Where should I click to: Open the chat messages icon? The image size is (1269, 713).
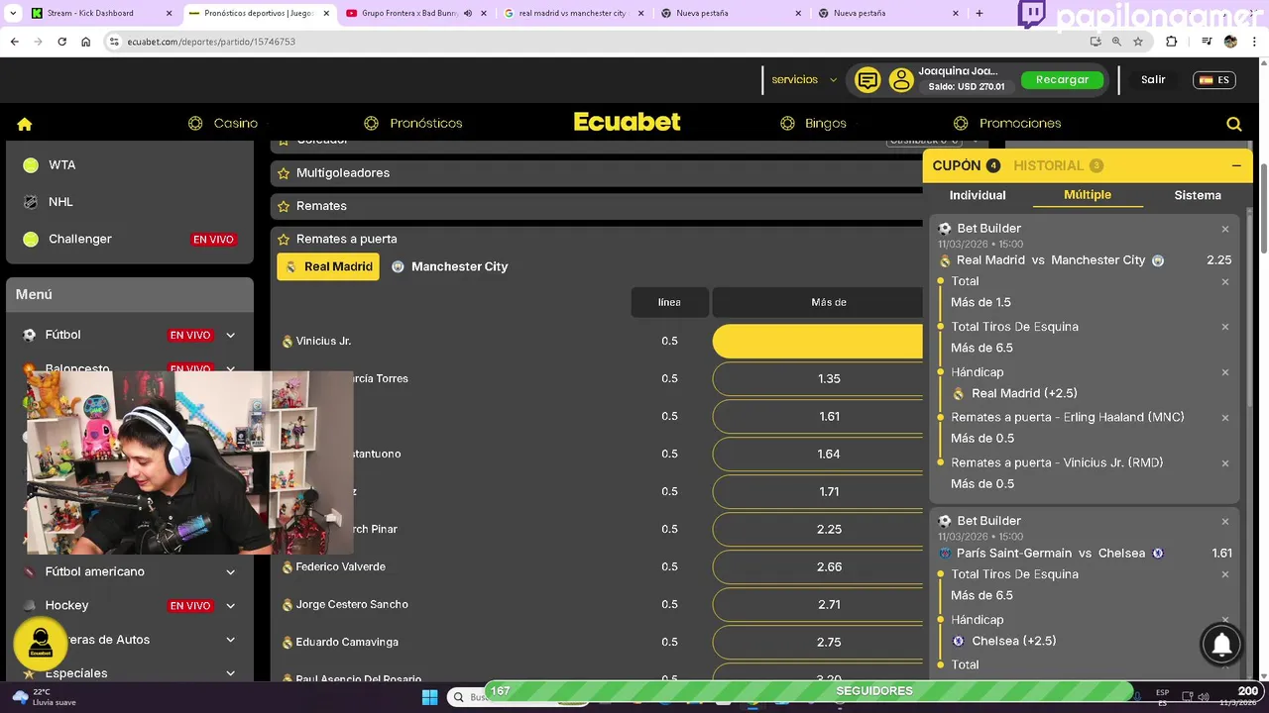(867, 80)
